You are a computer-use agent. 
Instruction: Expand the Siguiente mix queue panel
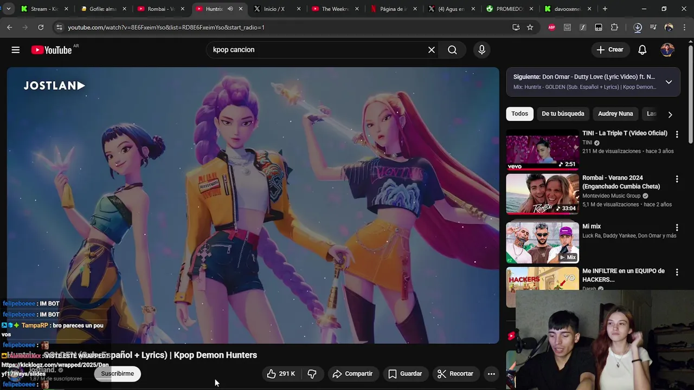669,82
